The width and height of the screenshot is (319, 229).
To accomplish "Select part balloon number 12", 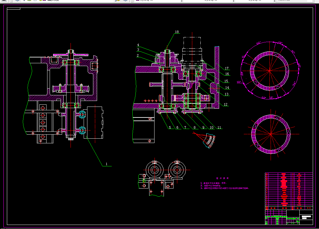I will click(x=226, y=105).
